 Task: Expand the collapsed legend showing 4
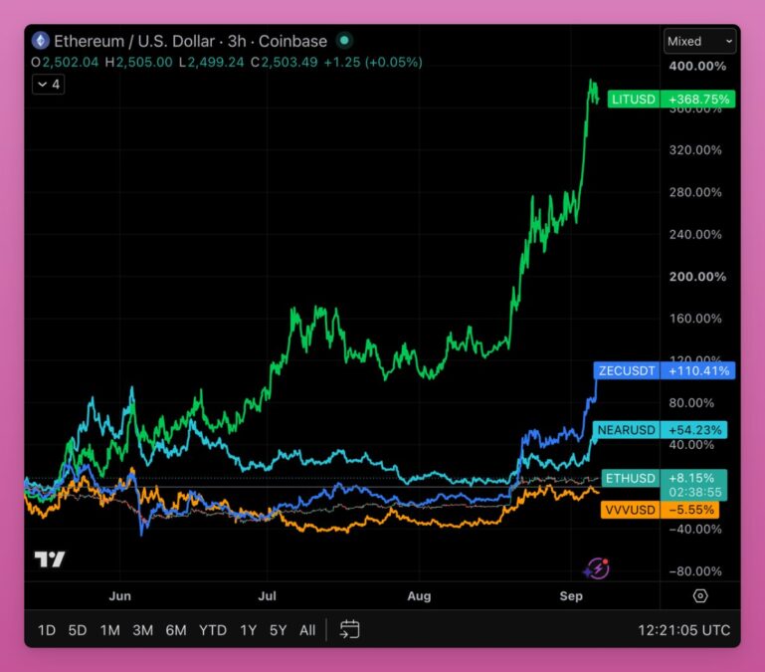tap(49, 85)
